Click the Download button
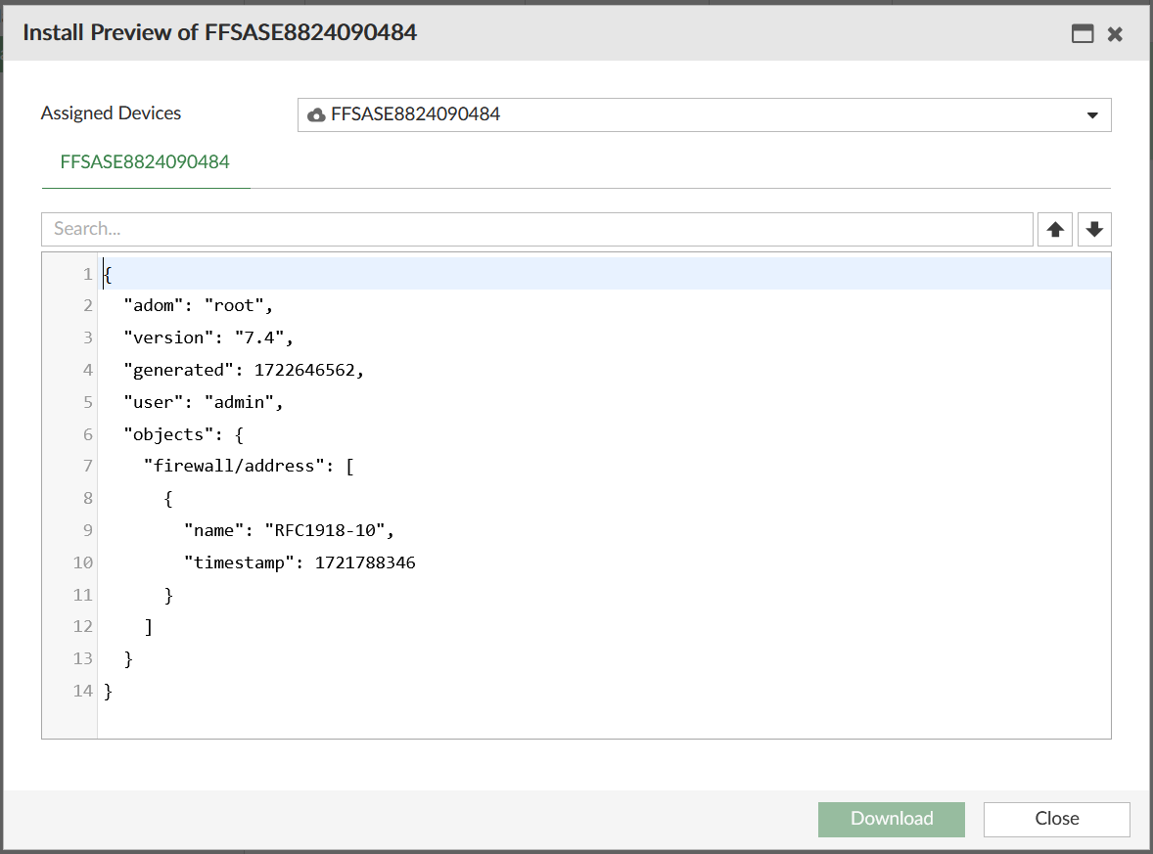 tap(891, 819)
